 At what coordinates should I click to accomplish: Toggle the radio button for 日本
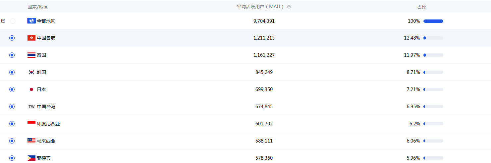tap(12, 89)
